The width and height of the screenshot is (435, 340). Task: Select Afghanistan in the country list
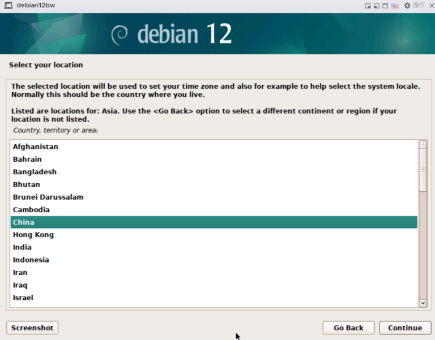(x=36, y=147)
